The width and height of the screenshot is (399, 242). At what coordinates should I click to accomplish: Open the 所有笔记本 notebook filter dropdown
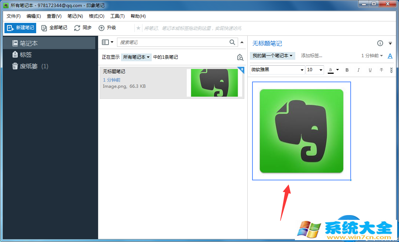click(137, 57)
